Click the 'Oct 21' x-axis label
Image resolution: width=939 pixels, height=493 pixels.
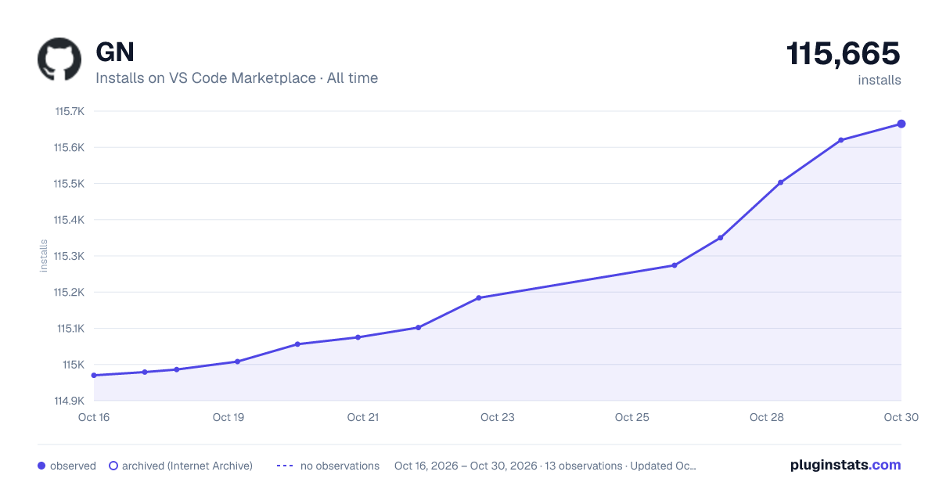pyautogui.click(x=363, y=417)
